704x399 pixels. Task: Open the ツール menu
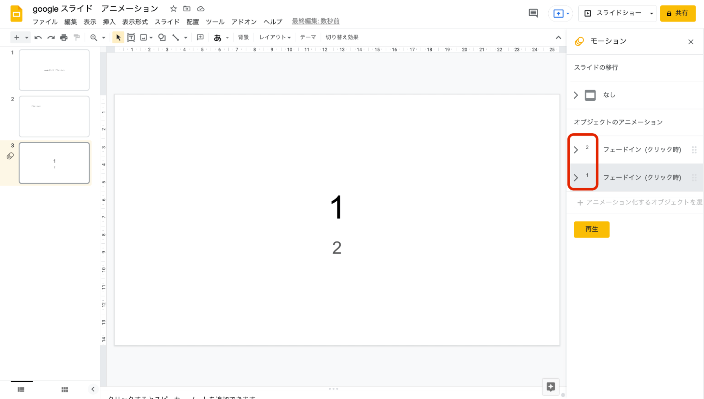click(x=215, y=22)
